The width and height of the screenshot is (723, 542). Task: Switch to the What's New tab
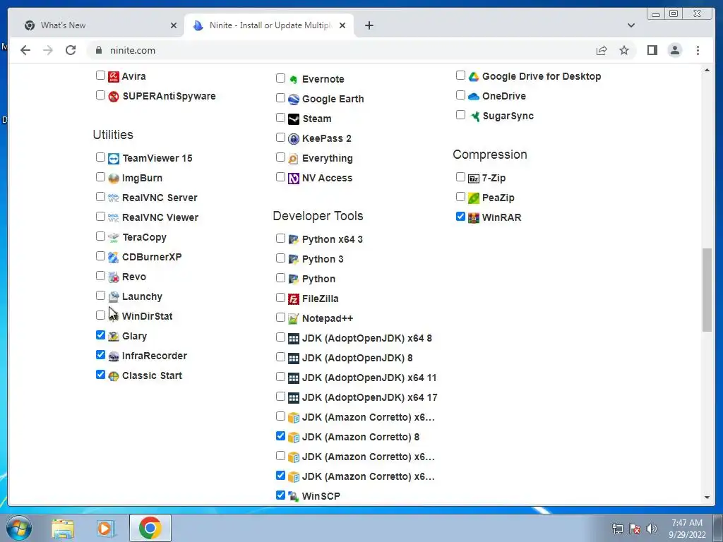click(x=96, y=25)
